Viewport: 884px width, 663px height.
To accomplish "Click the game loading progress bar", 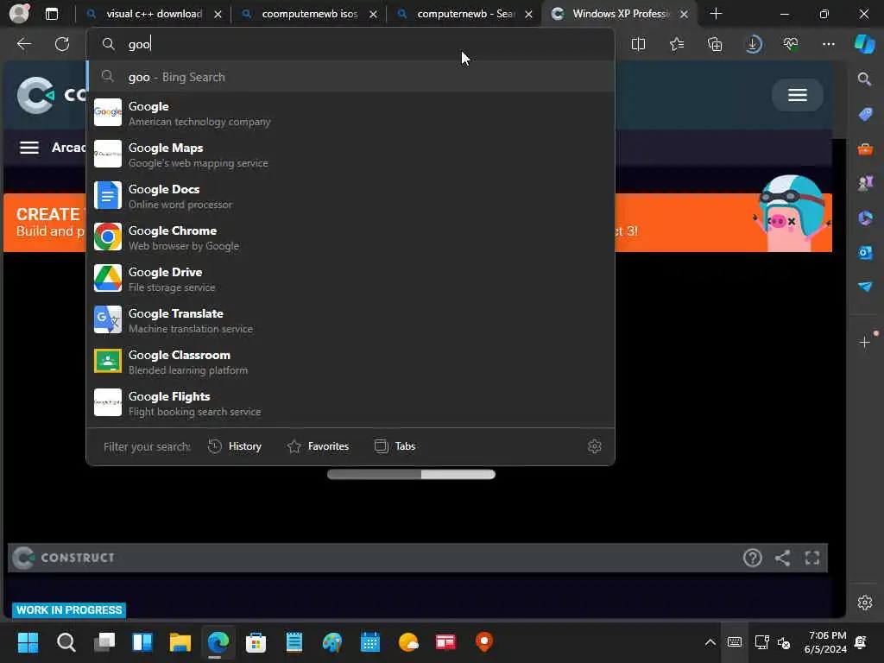I will (x=411, y=475).
